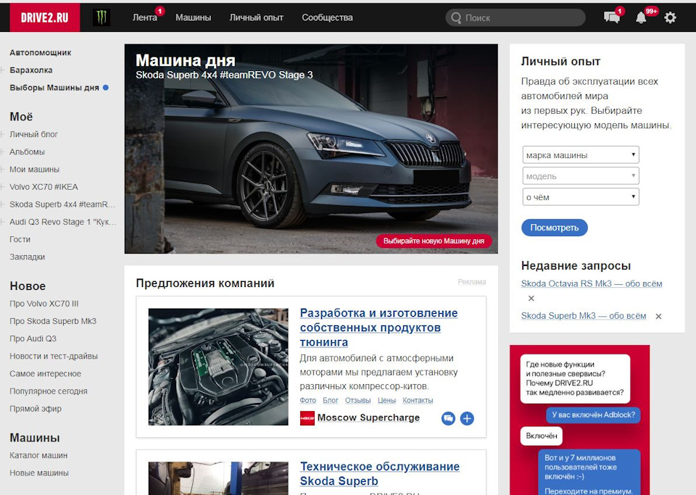Open Новости и тест-драйвы link

(54, 356)
